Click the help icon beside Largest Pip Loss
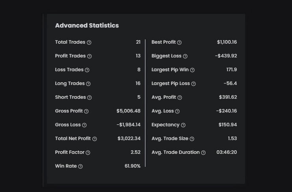The width and height of the screenshot is (292, 192). 193,84
